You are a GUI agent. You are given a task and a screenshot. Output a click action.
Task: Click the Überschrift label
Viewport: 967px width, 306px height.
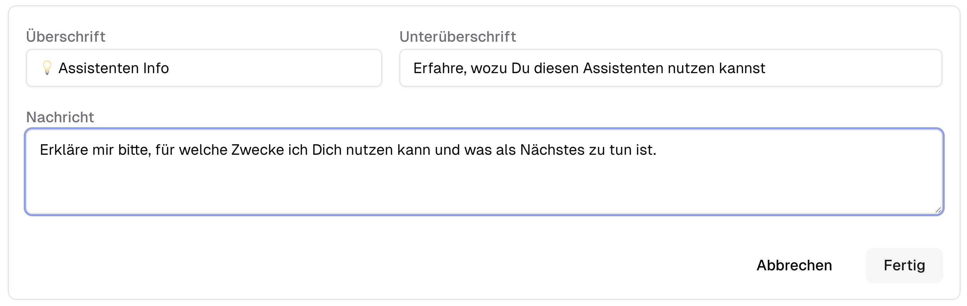click(x=66, y=36)
